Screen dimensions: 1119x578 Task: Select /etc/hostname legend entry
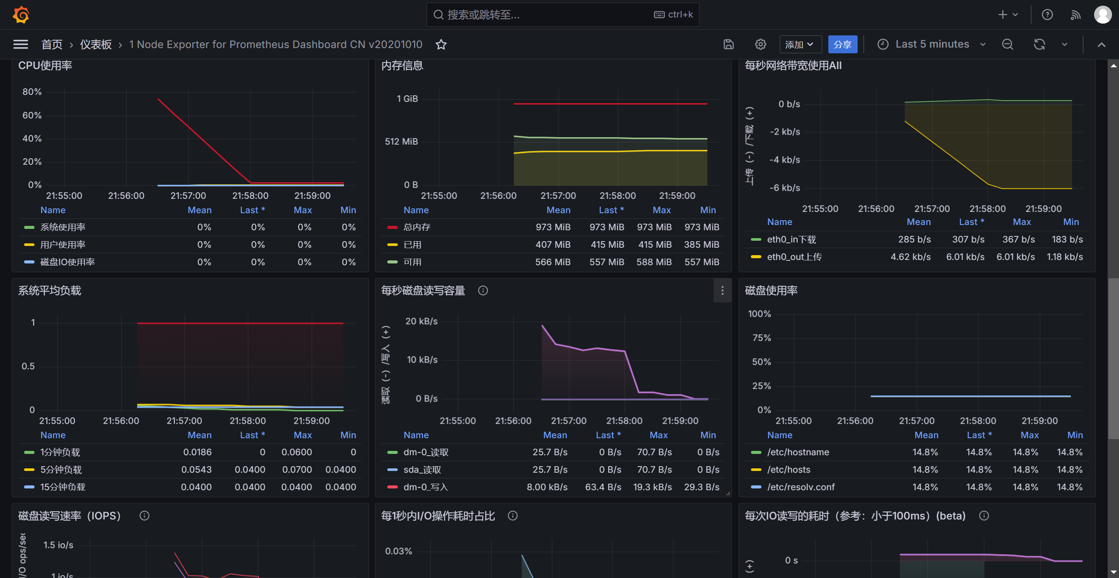tap(798, 452)
